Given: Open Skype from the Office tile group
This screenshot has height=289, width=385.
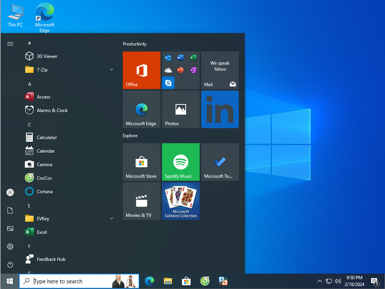Looking at the screenshot, I should pos(168,83).
